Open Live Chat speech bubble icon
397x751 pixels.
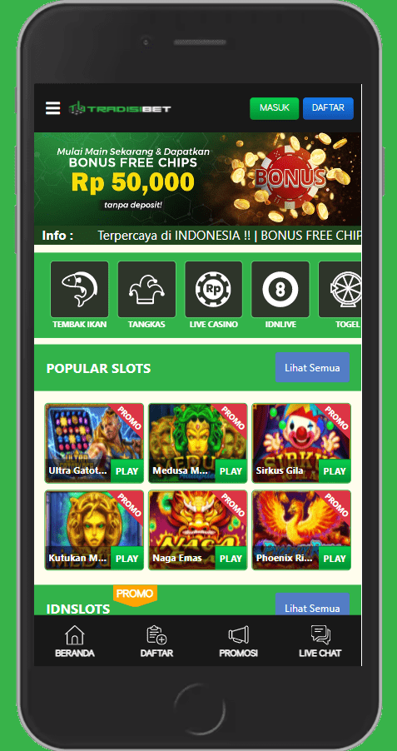pos(320,641)
